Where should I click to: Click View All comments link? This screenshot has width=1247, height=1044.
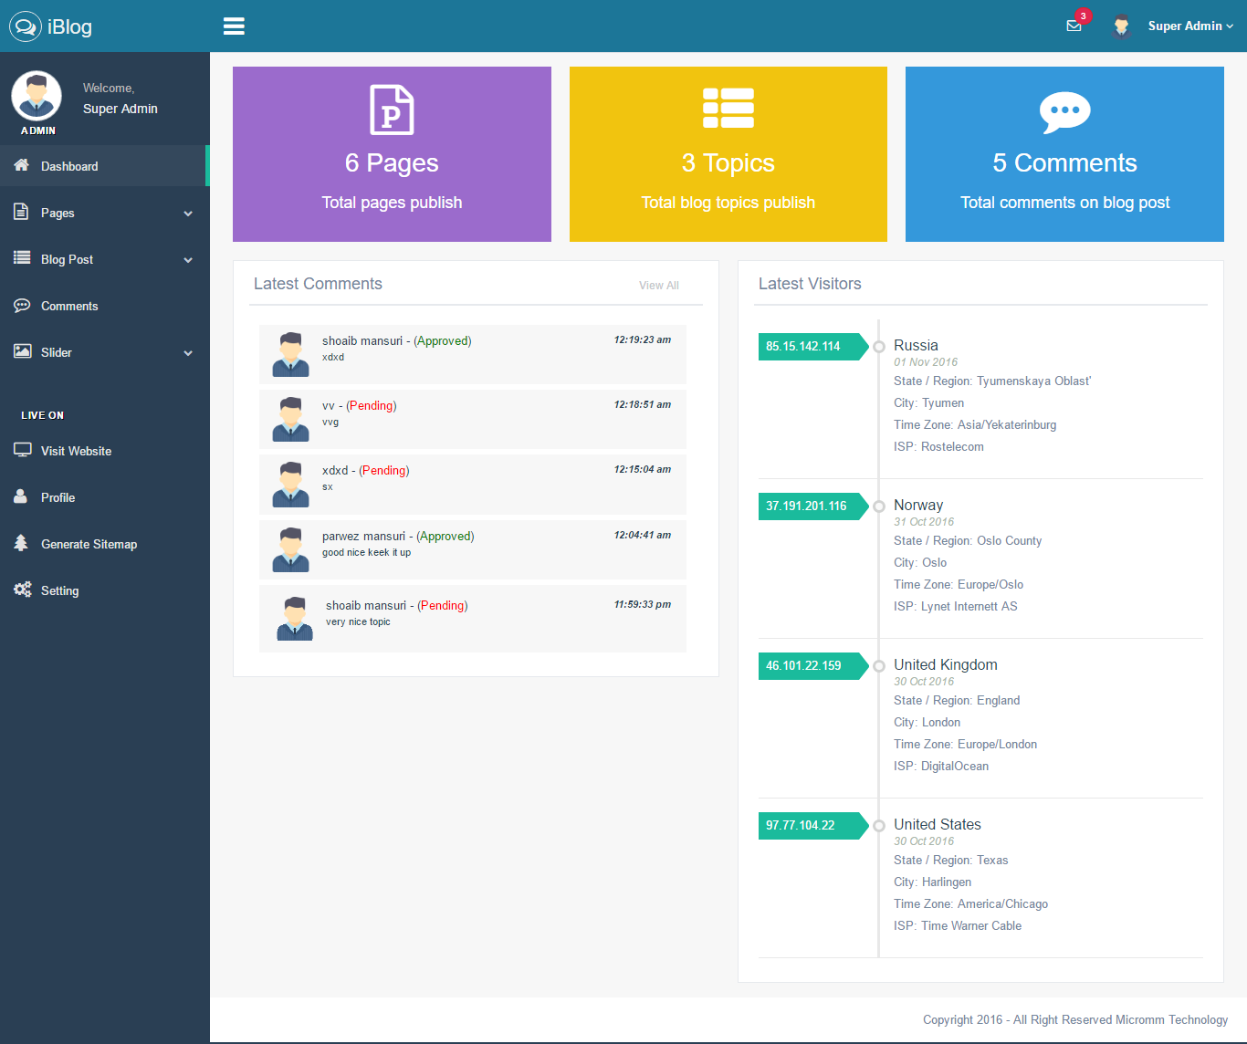[658, 286]
